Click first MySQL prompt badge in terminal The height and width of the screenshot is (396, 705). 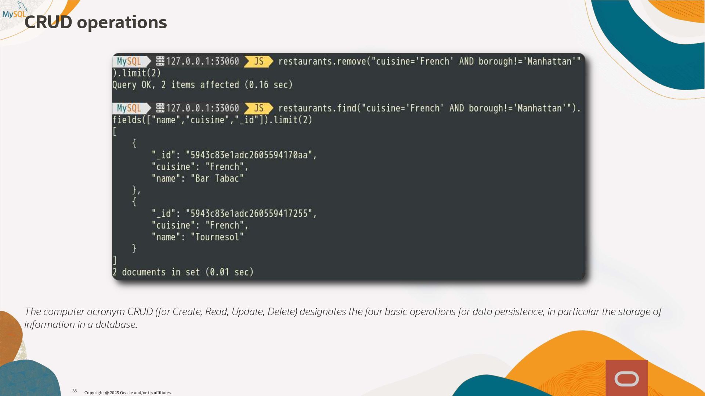coord(129,61)
